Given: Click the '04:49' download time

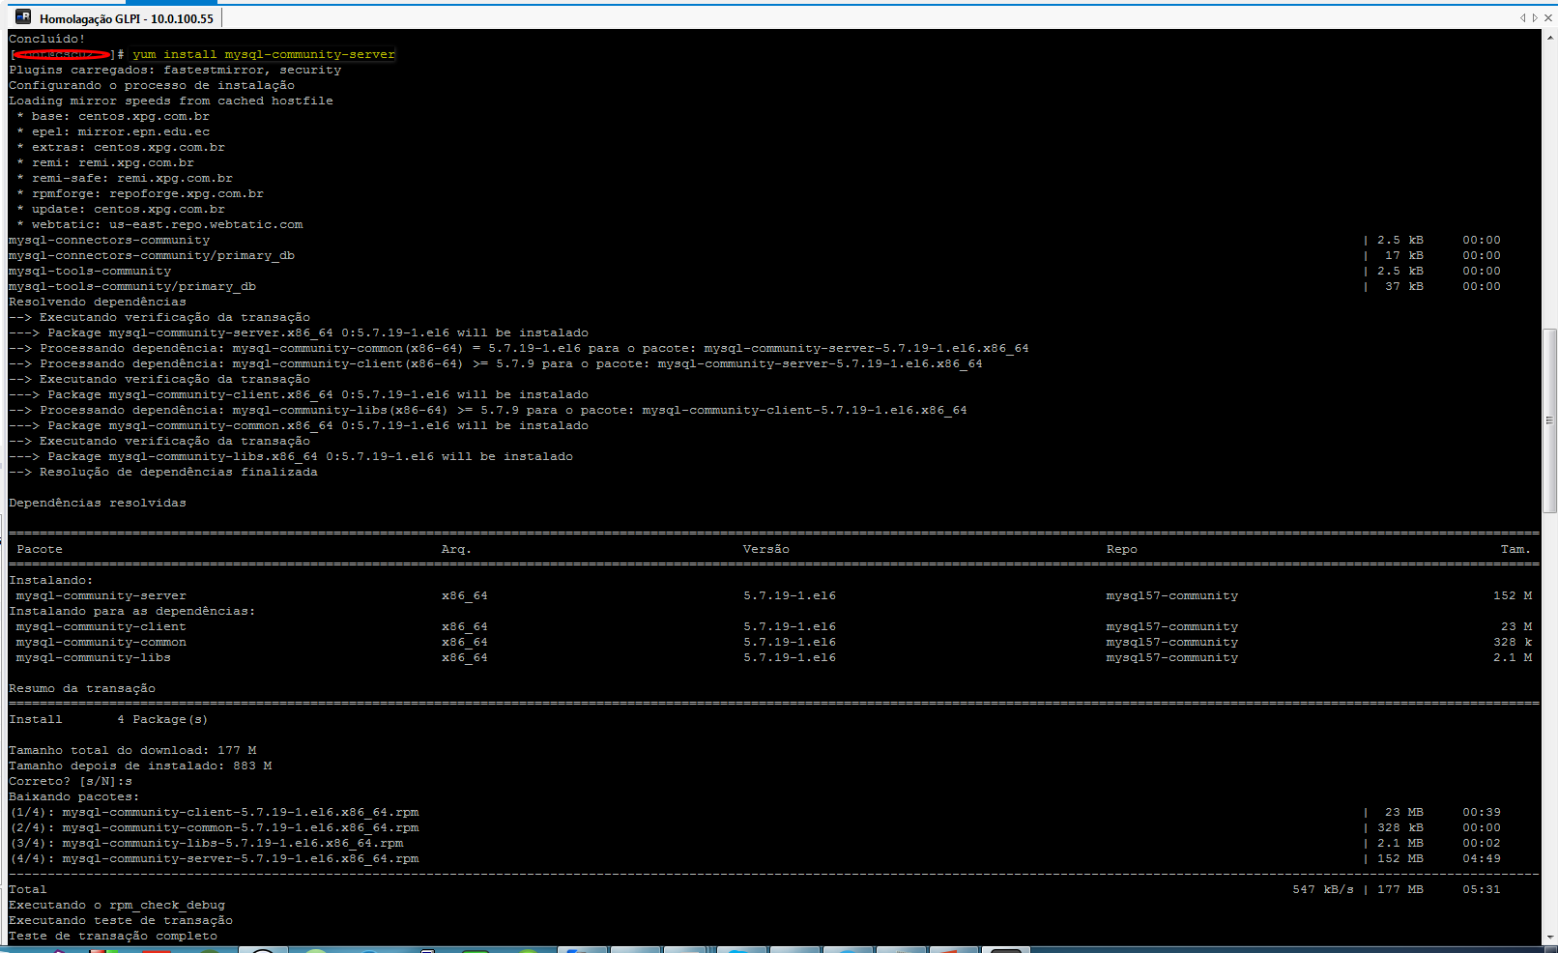Looking at the screenshot, I should [1482, 858].
